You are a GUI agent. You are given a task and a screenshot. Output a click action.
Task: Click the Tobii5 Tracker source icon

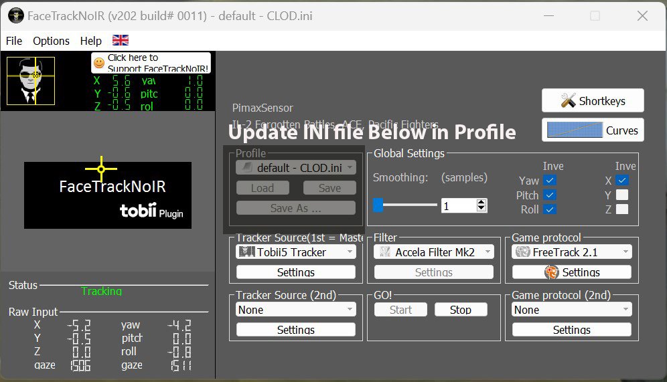(246, 252)
